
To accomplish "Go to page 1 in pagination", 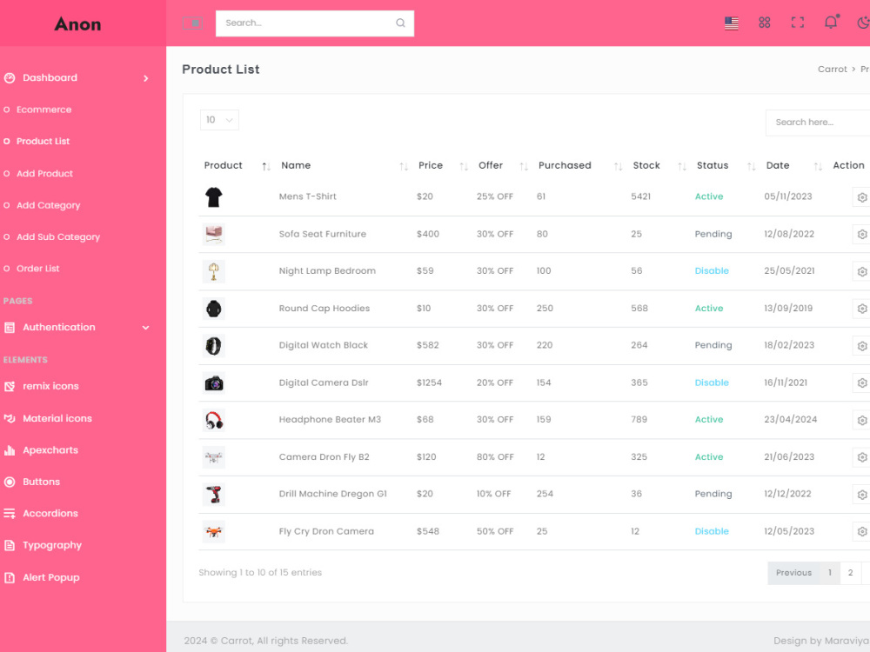I will click(x=829, y=573).
